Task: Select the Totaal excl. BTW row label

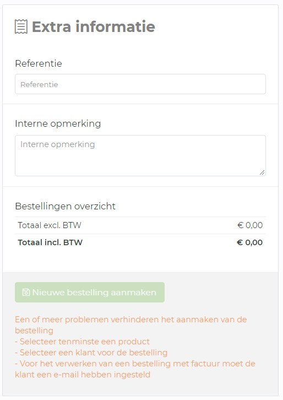Action: pyautogui.click(x=50, y=225)
